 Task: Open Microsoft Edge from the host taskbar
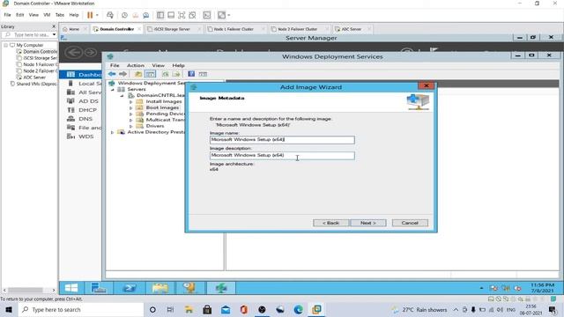pyautogui.click(x=298, y=309)
